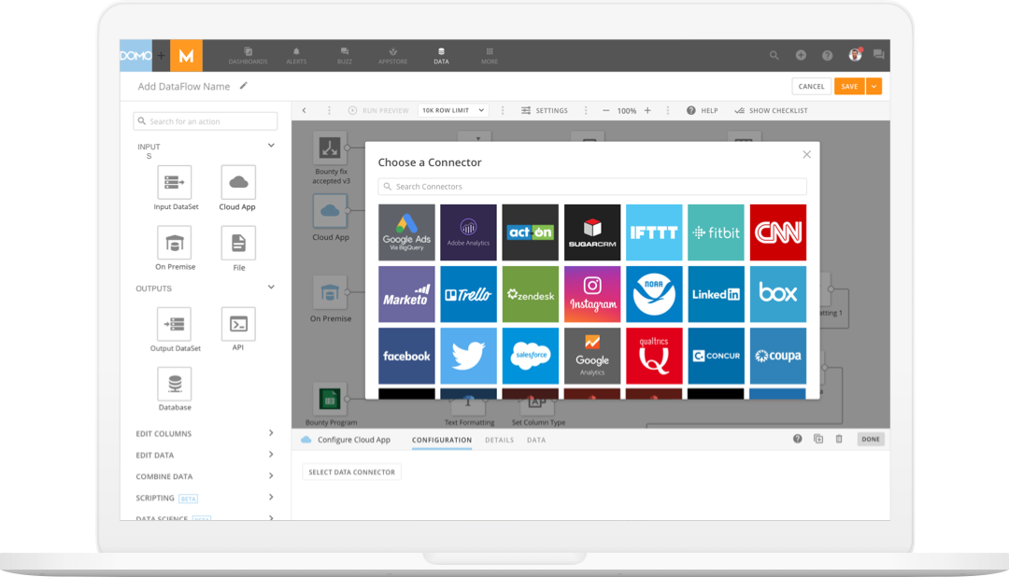Switch to the Details tab
The image size is (1009, 577).
click(499, 440)
